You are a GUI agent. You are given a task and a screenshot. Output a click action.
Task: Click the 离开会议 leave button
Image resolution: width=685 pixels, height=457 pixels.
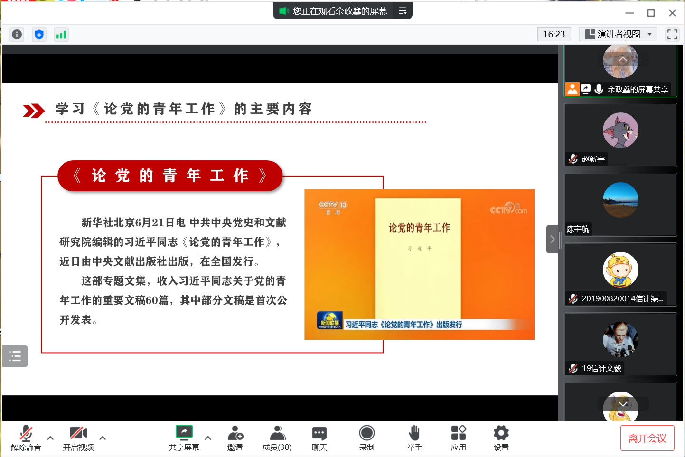tap(647, 438)
